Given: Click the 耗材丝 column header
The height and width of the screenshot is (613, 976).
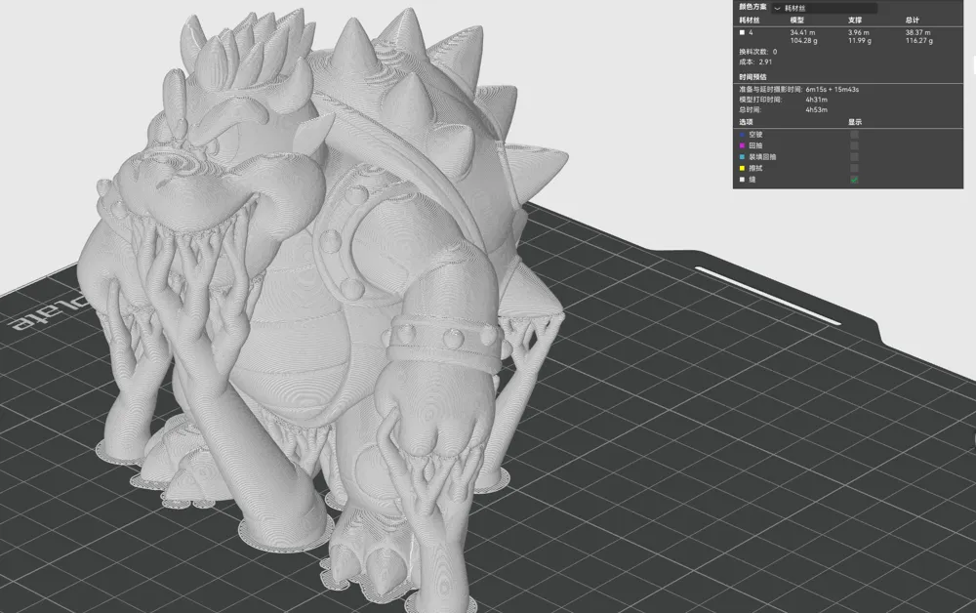Looking at the screenshot, I should pyautogui.click(x=749, y=20).
